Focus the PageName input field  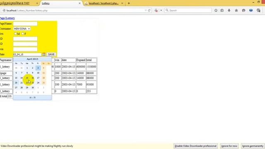tap(25, 24)
